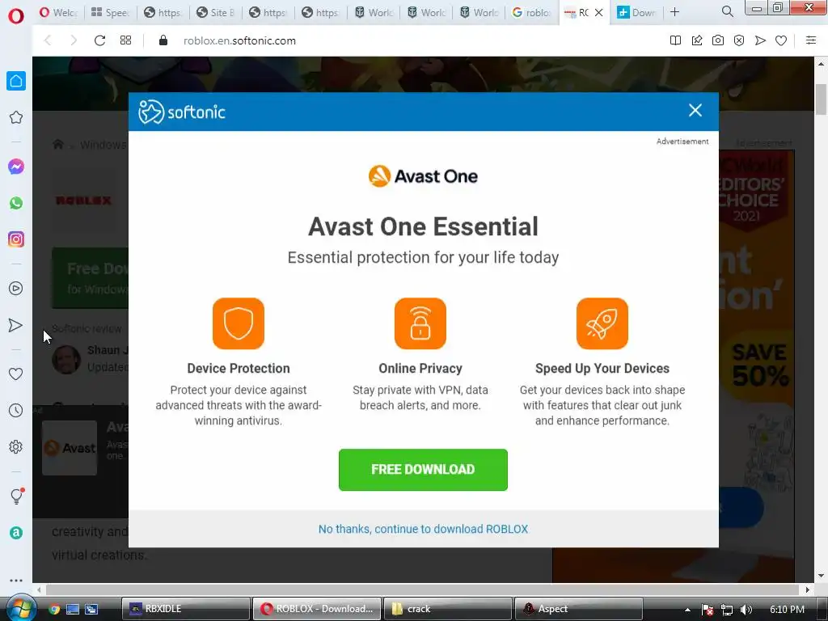Open Speed Dial grid button in toolbar
This screenshot has width=828, height=621.
[x=125, y=40]
